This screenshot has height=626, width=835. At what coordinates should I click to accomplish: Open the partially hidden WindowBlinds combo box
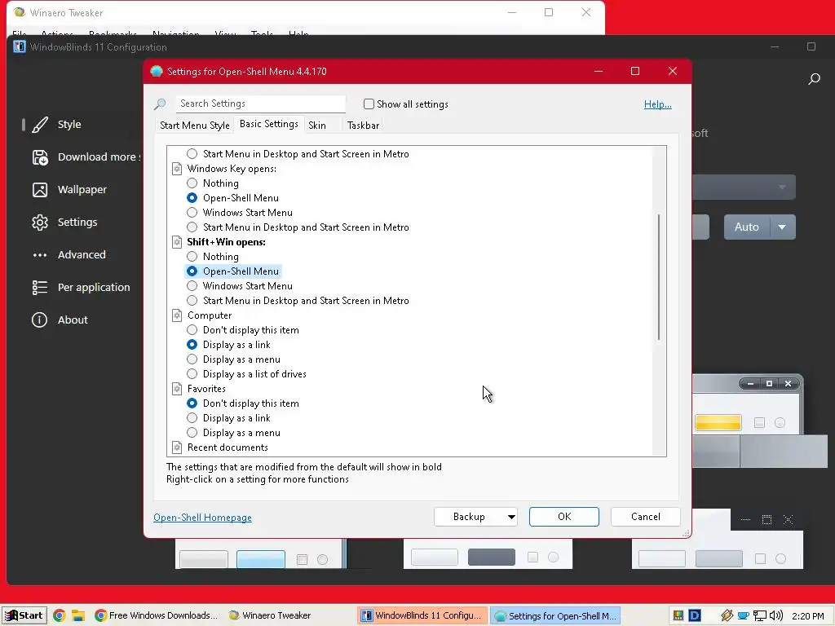[744, 187]
